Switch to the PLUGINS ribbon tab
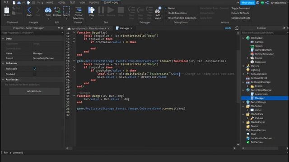 coord(94,3)
